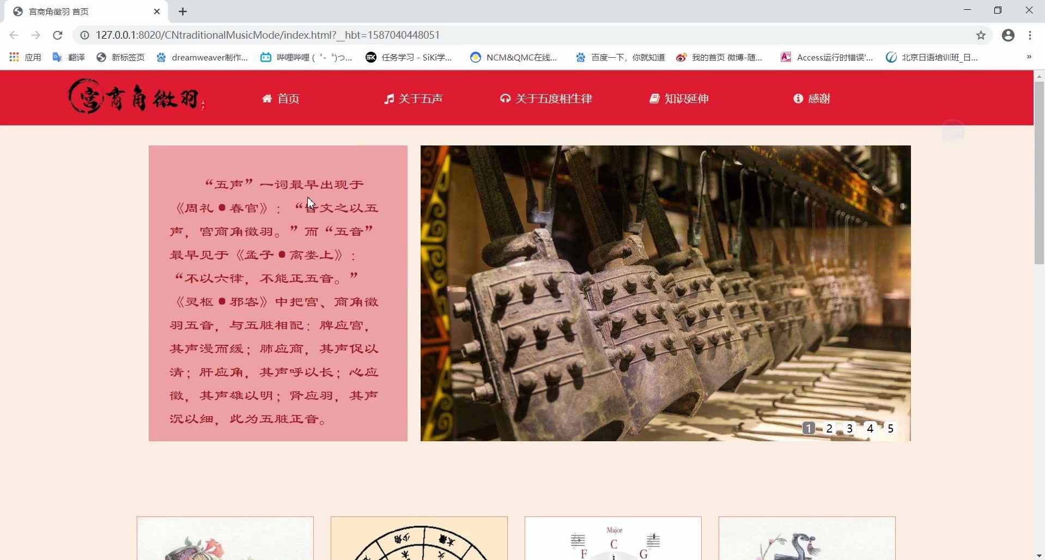
Task: Open the 知识延伸 nav item
Action: [x=679, y=99]
